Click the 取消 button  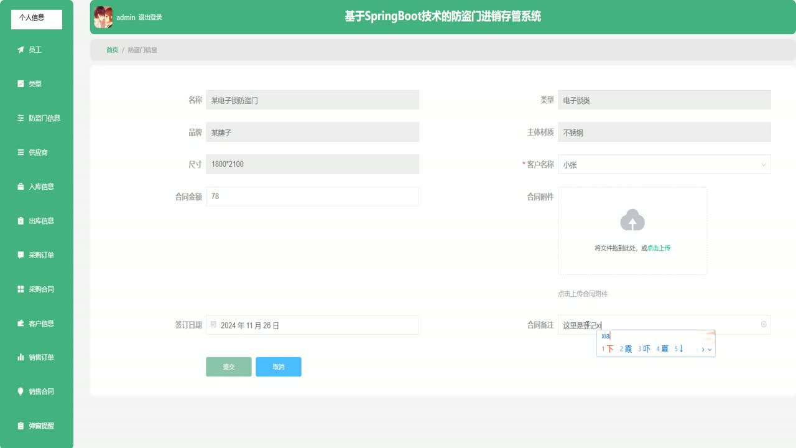pos(279,367)
